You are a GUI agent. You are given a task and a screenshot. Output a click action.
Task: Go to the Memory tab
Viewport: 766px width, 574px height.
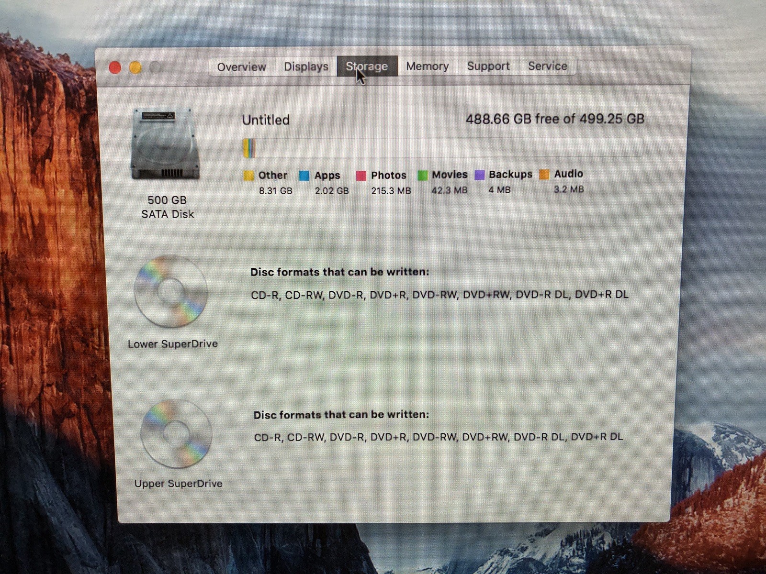tap(428, 66)
